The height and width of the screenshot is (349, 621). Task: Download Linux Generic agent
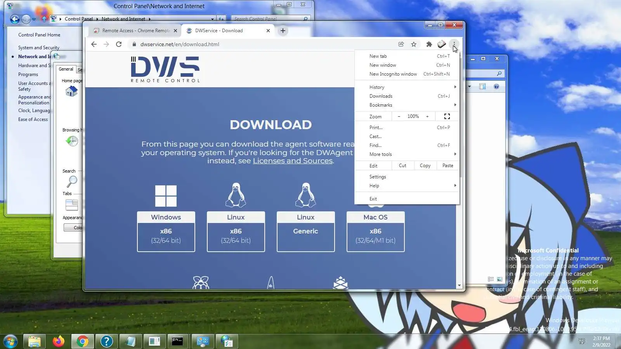pos(305,232)
